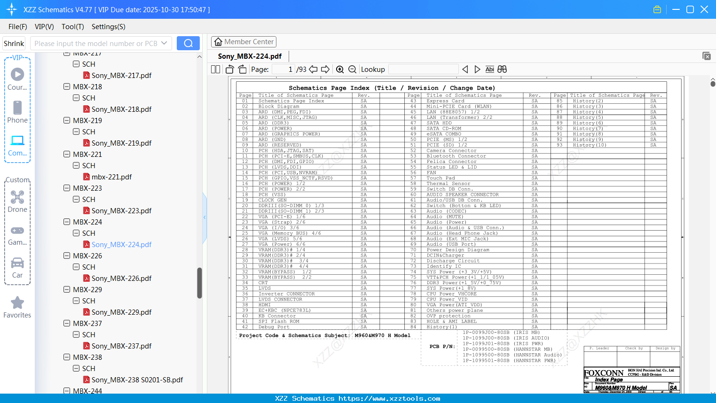Open Sony_MBX-219.pdf from the tree
The width and height of the screenshot is (716, 403).
tap(121, 143)
